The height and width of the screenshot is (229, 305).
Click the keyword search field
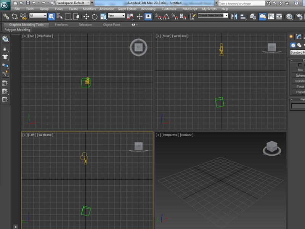[241, 3]
